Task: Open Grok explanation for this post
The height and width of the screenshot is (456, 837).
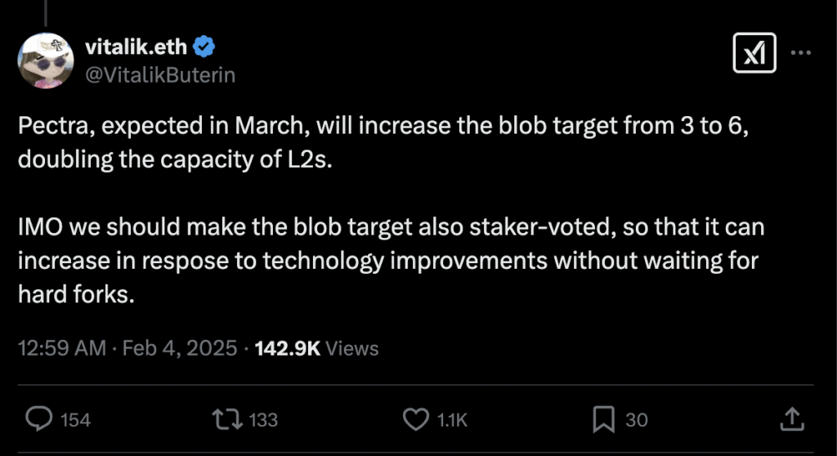Action: (x=754, y=54)
